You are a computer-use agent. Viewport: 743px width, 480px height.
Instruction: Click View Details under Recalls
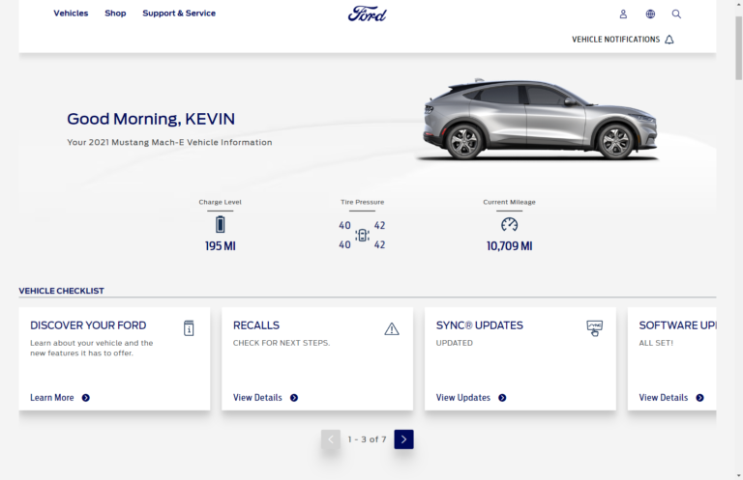click(x=257, y=398)
